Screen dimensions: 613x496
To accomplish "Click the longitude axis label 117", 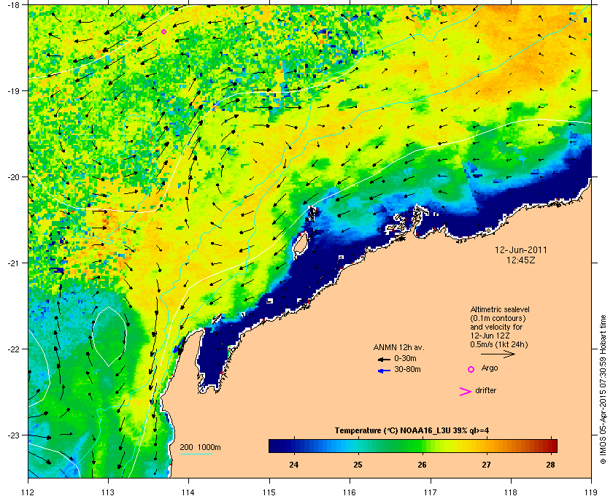I will point(431,492).
